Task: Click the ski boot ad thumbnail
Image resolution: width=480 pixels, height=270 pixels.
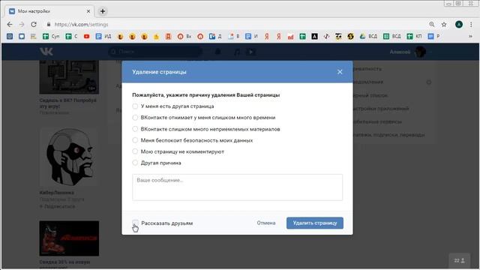Action: 69,238
